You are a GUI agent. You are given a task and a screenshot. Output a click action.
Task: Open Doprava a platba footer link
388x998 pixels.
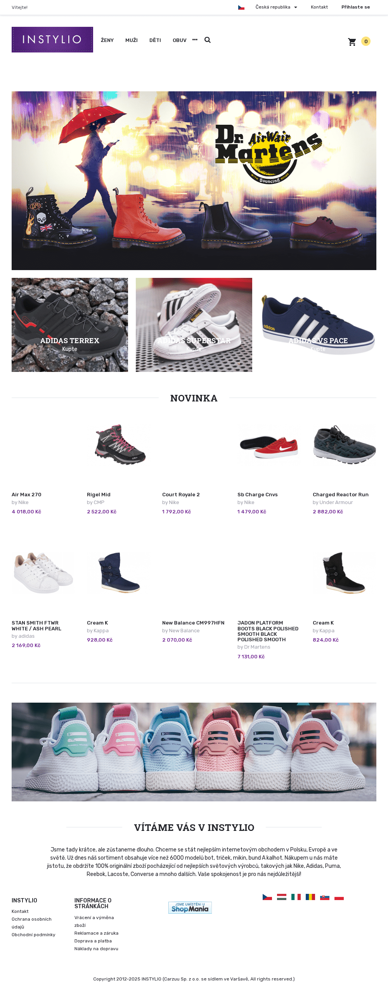tap(93, 941)
